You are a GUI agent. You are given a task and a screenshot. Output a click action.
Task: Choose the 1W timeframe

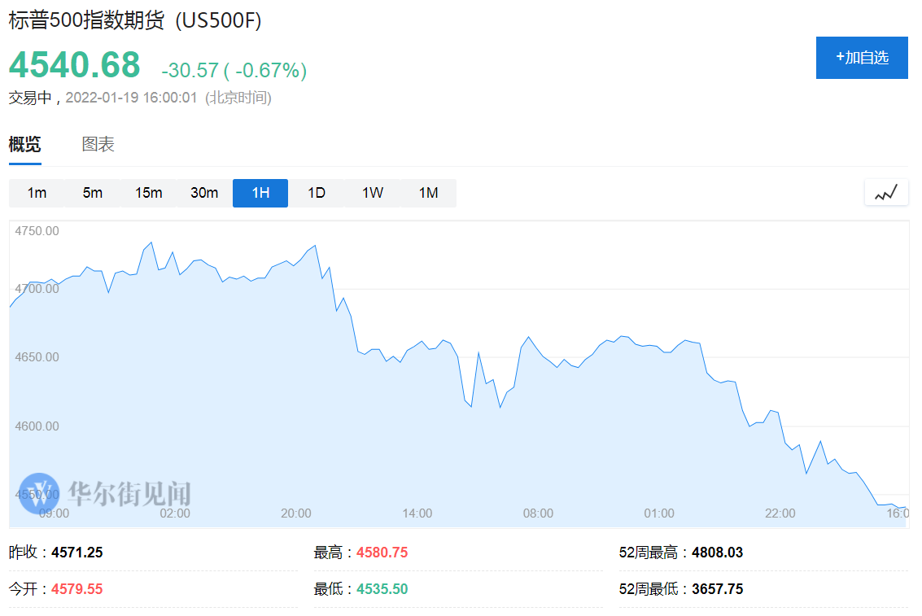[x=373, y=193]
